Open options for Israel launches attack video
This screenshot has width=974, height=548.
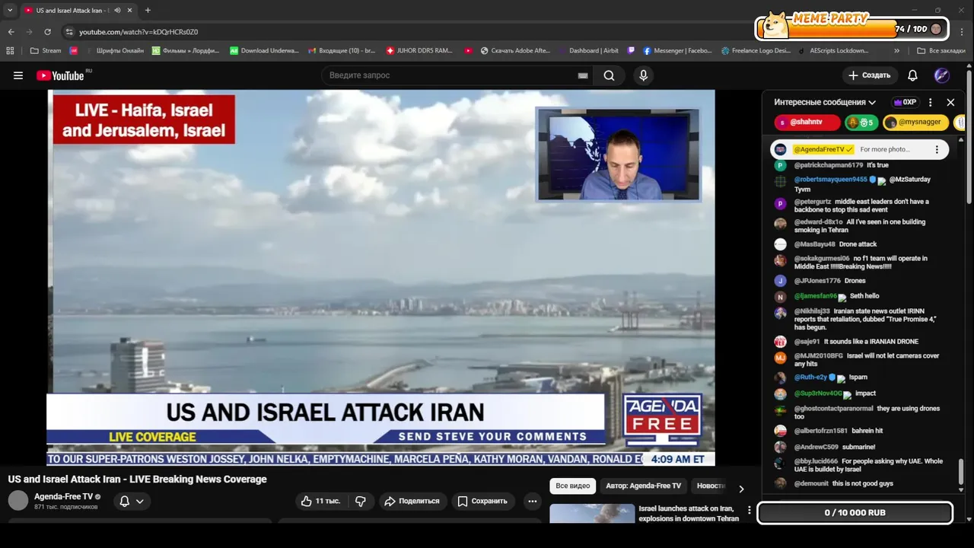749,510
